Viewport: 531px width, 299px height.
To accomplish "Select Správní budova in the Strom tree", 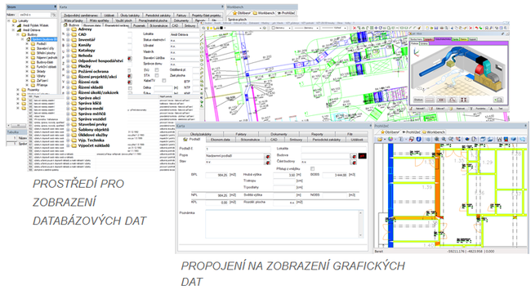I will point(44,39).
